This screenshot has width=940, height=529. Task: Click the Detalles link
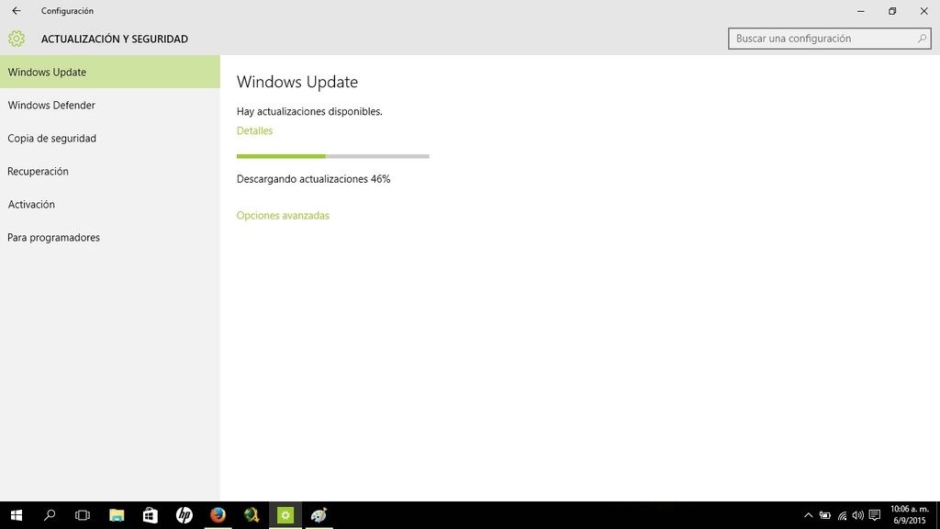pyautogui.click(x=254, y=130)
